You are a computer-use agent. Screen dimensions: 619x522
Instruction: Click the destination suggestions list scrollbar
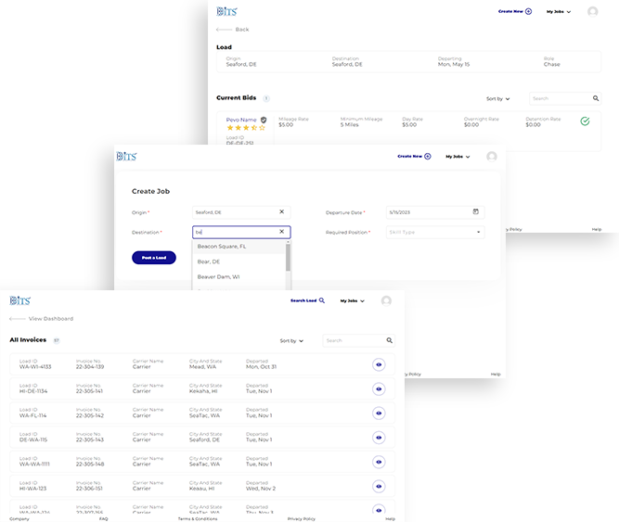click(288, 257)
